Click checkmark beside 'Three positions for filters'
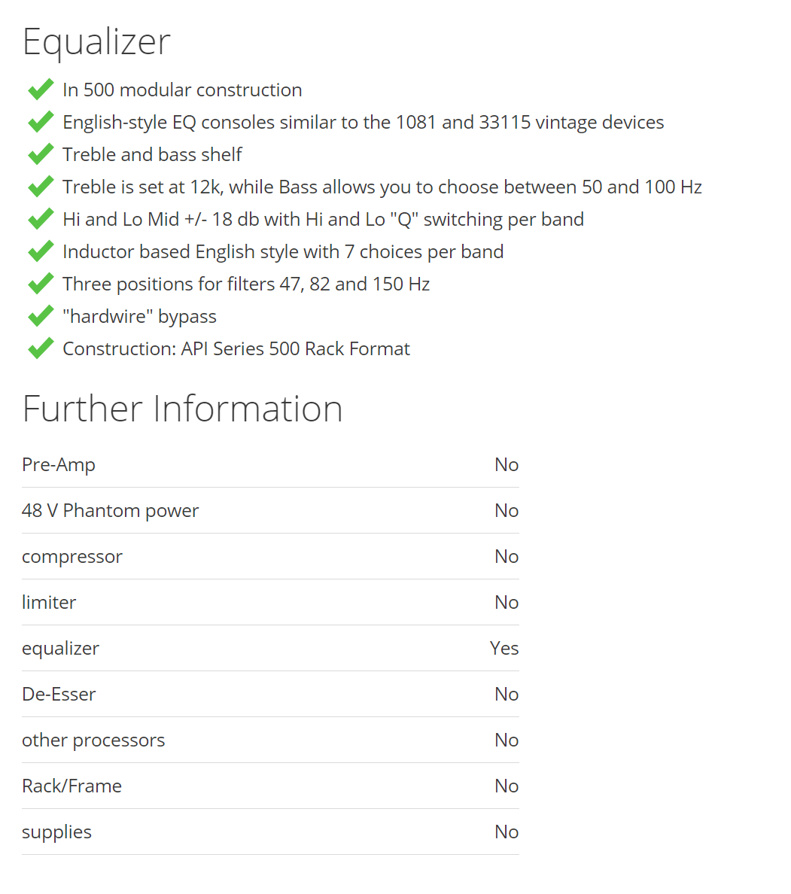This screenshot has width=791, height=894. point(41,284)
